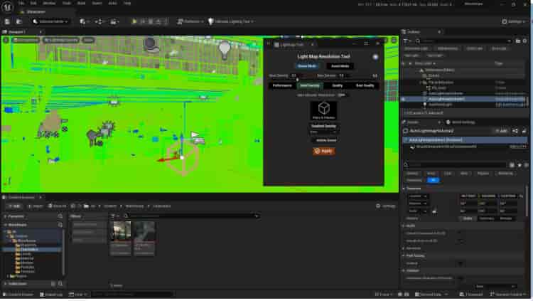The width and height of the screenshot is (533, 301).
Task: Click the blueprints icon in the toolbar
Action: click(99, 21)
